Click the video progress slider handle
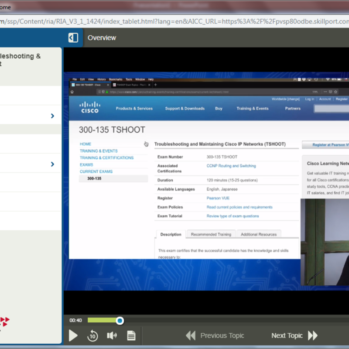 [x=120, y=321]
